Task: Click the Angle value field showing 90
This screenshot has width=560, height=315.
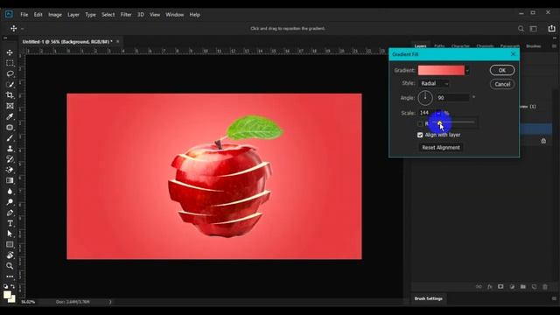Action: pyautogui.click(x=453, y=98)
